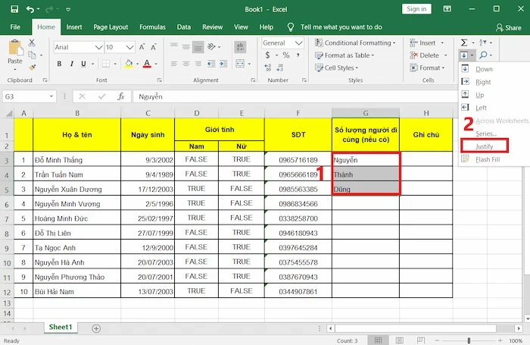The width and height of the screenshot is (530, 345).
Task: Decrease font size with the smaller A icon
Action: tap(154, 47)
